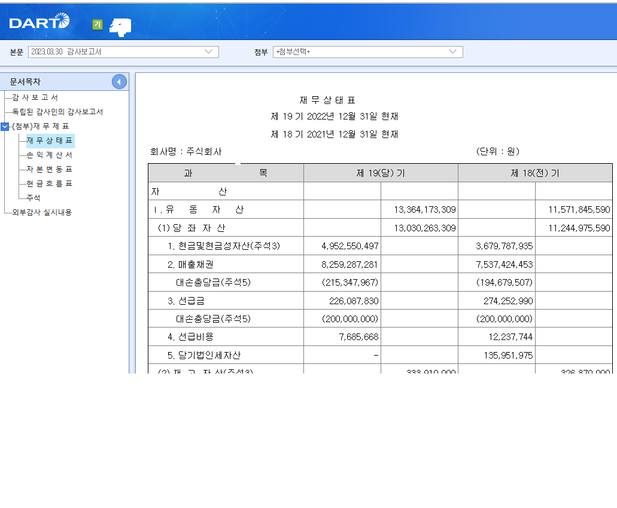Click the value 11,244,975,590
This screenshot has width=617, height=508.
pos(579,228)
